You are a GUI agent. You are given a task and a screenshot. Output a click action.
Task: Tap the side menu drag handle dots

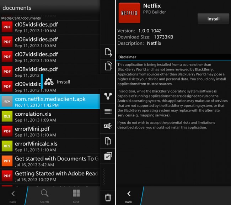(x=104, y=177)
